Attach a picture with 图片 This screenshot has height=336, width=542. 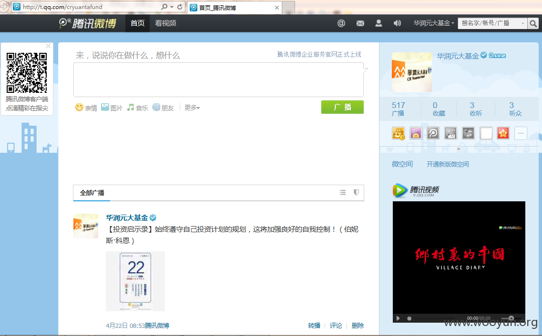112,108
